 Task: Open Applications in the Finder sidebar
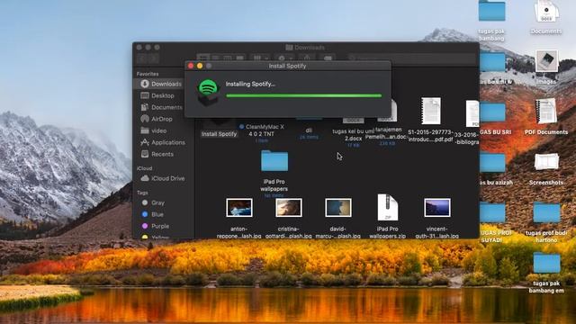click(x=163, y=142)
